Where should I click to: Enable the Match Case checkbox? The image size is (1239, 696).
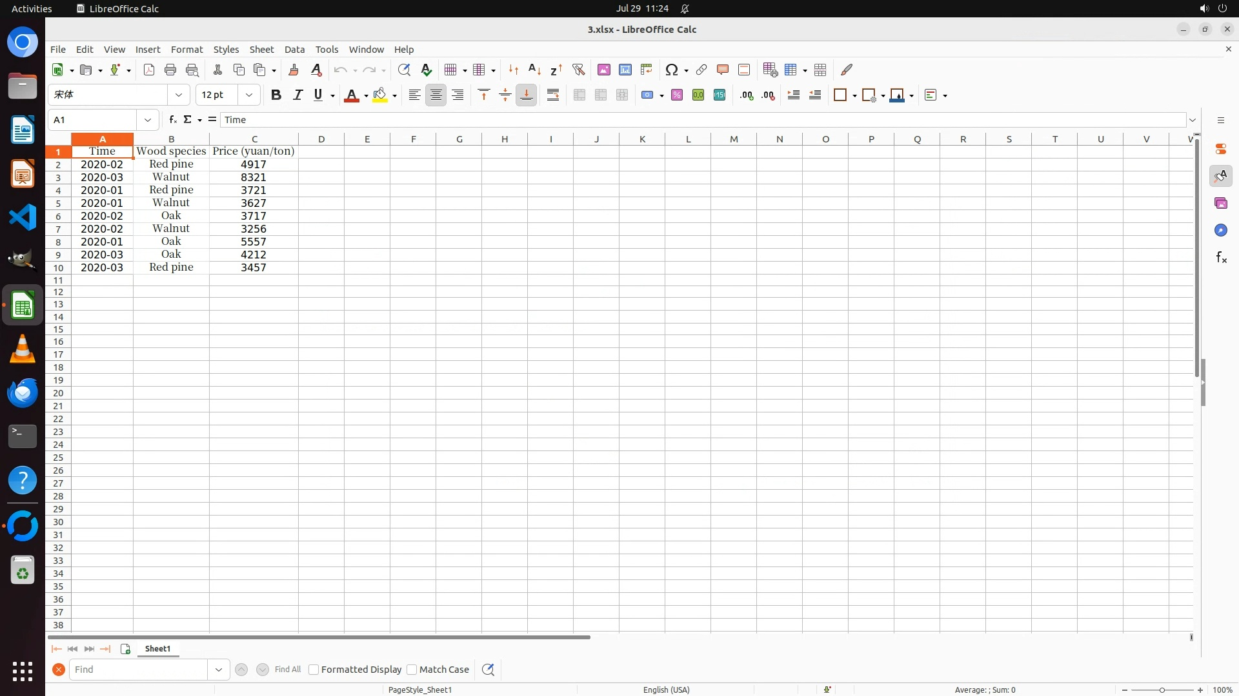pos(412,670)
